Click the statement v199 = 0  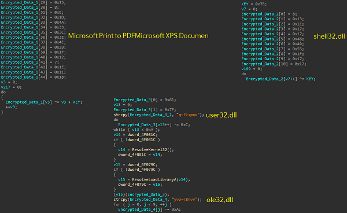(252, 69)
